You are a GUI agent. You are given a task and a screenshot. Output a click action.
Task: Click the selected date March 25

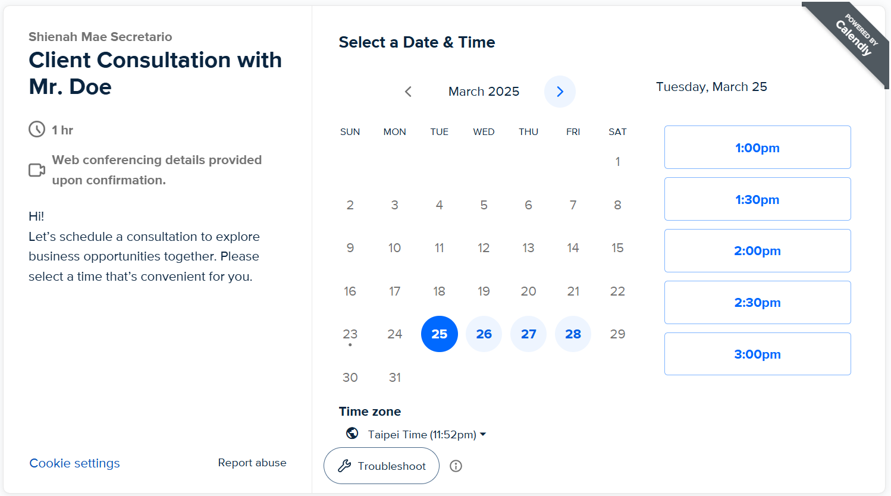tap(439, 334)
